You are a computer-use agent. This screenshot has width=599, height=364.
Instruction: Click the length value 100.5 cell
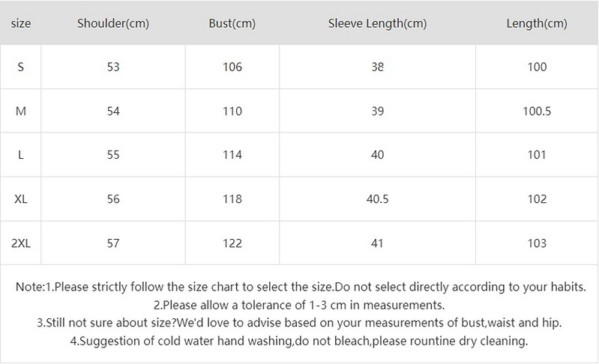(x=537, y=111)
